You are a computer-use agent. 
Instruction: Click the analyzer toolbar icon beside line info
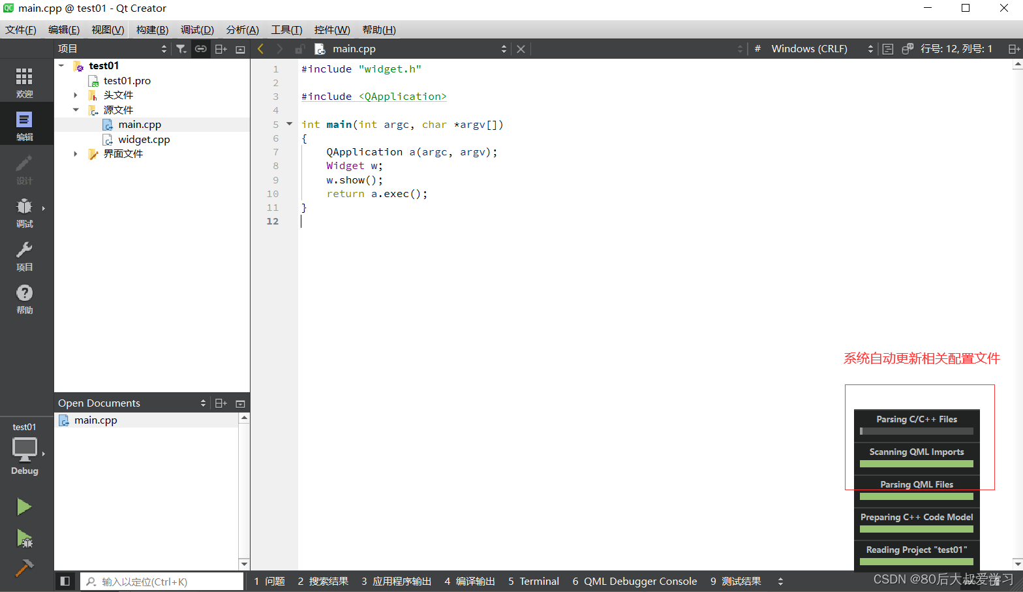tap(908, 49)
